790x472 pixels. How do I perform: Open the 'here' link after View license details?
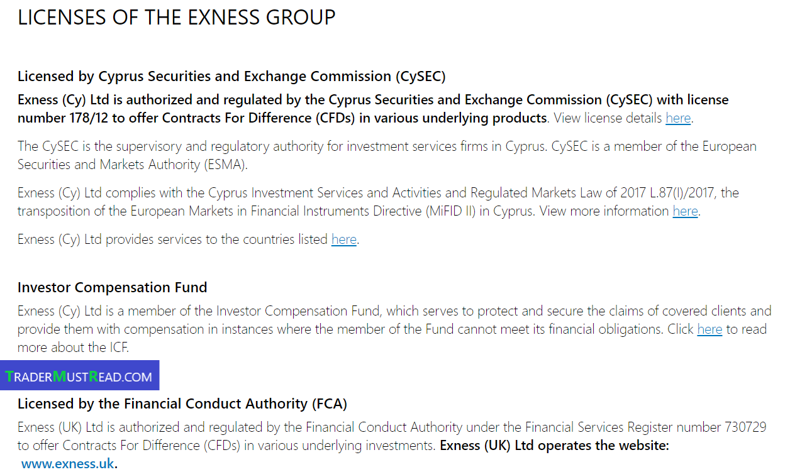pos(678,118)
